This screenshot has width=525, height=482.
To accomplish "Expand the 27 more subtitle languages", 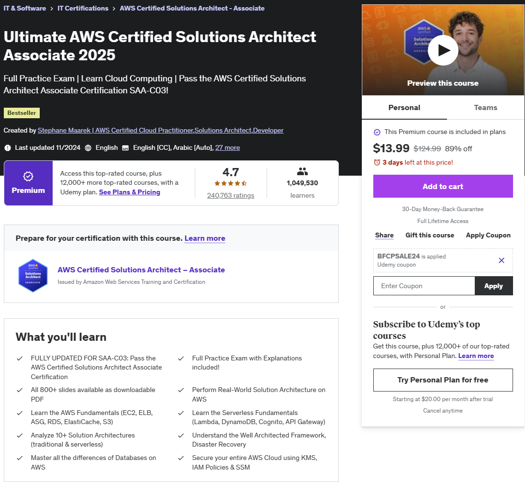I will [227, 148].
